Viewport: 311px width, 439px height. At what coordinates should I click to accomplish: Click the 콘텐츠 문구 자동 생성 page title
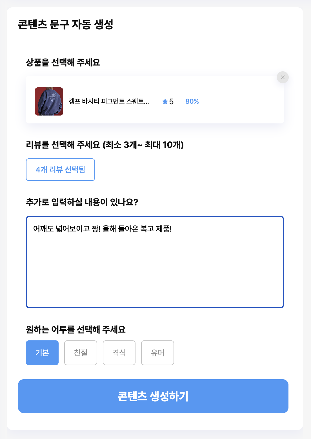pos(66,25)
